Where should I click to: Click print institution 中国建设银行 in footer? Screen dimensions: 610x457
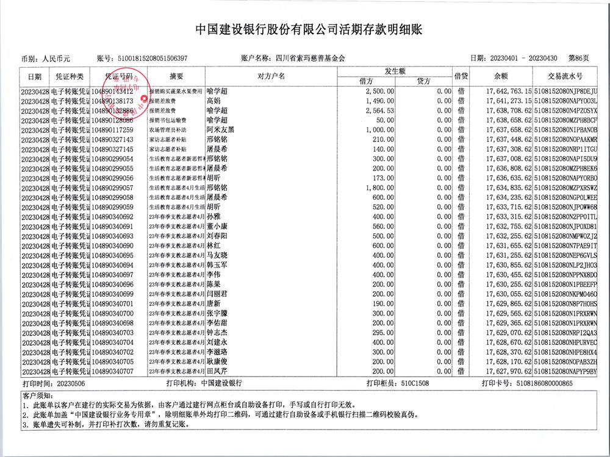coord(221,383)
